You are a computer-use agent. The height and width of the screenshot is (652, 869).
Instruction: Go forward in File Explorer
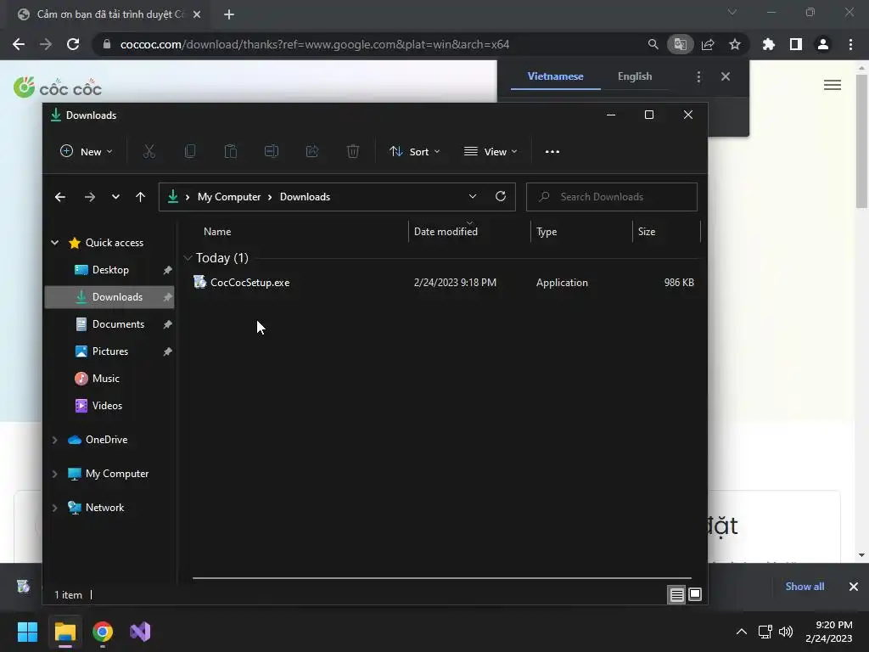coord(89,197)
